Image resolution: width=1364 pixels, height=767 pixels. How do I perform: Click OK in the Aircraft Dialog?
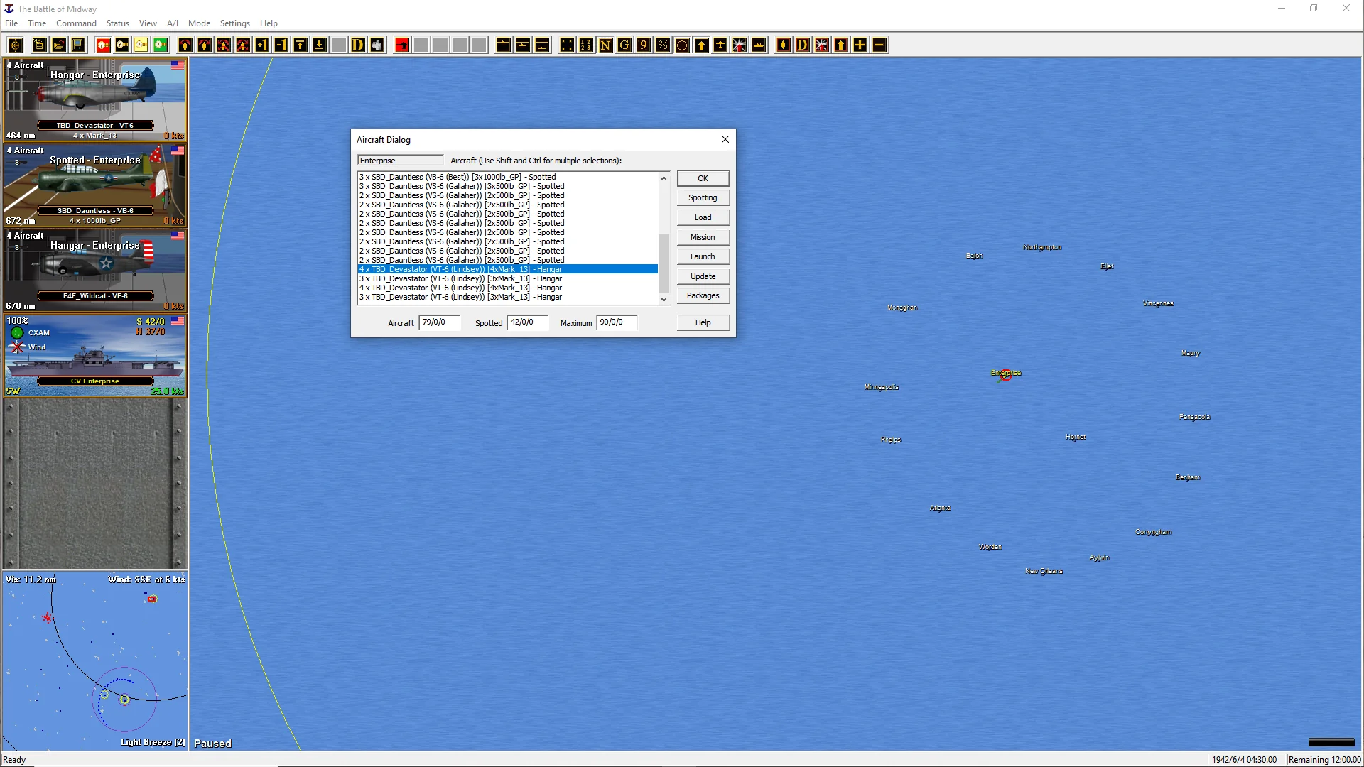tap(703, 178)
